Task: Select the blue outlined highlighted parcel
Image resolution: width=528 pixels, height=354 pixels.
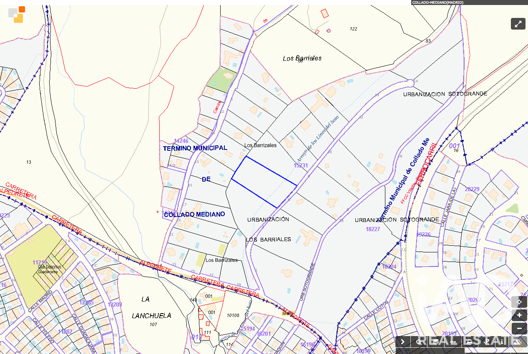Action: (264, 182)
